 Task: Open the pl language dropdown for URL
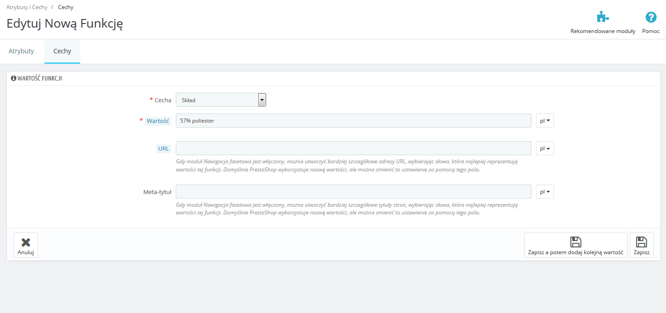[x=545, y=148]
